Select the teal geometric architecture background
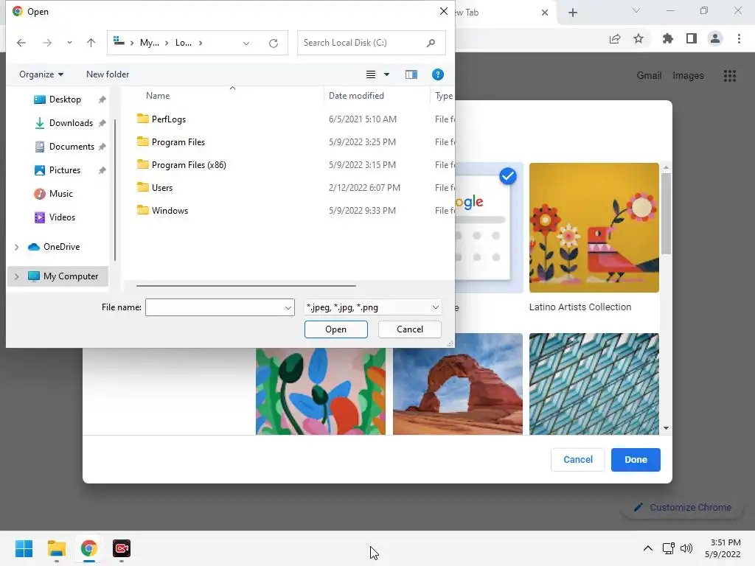The width and height of the screenshot is (755, 566). (x=594, y=384)
